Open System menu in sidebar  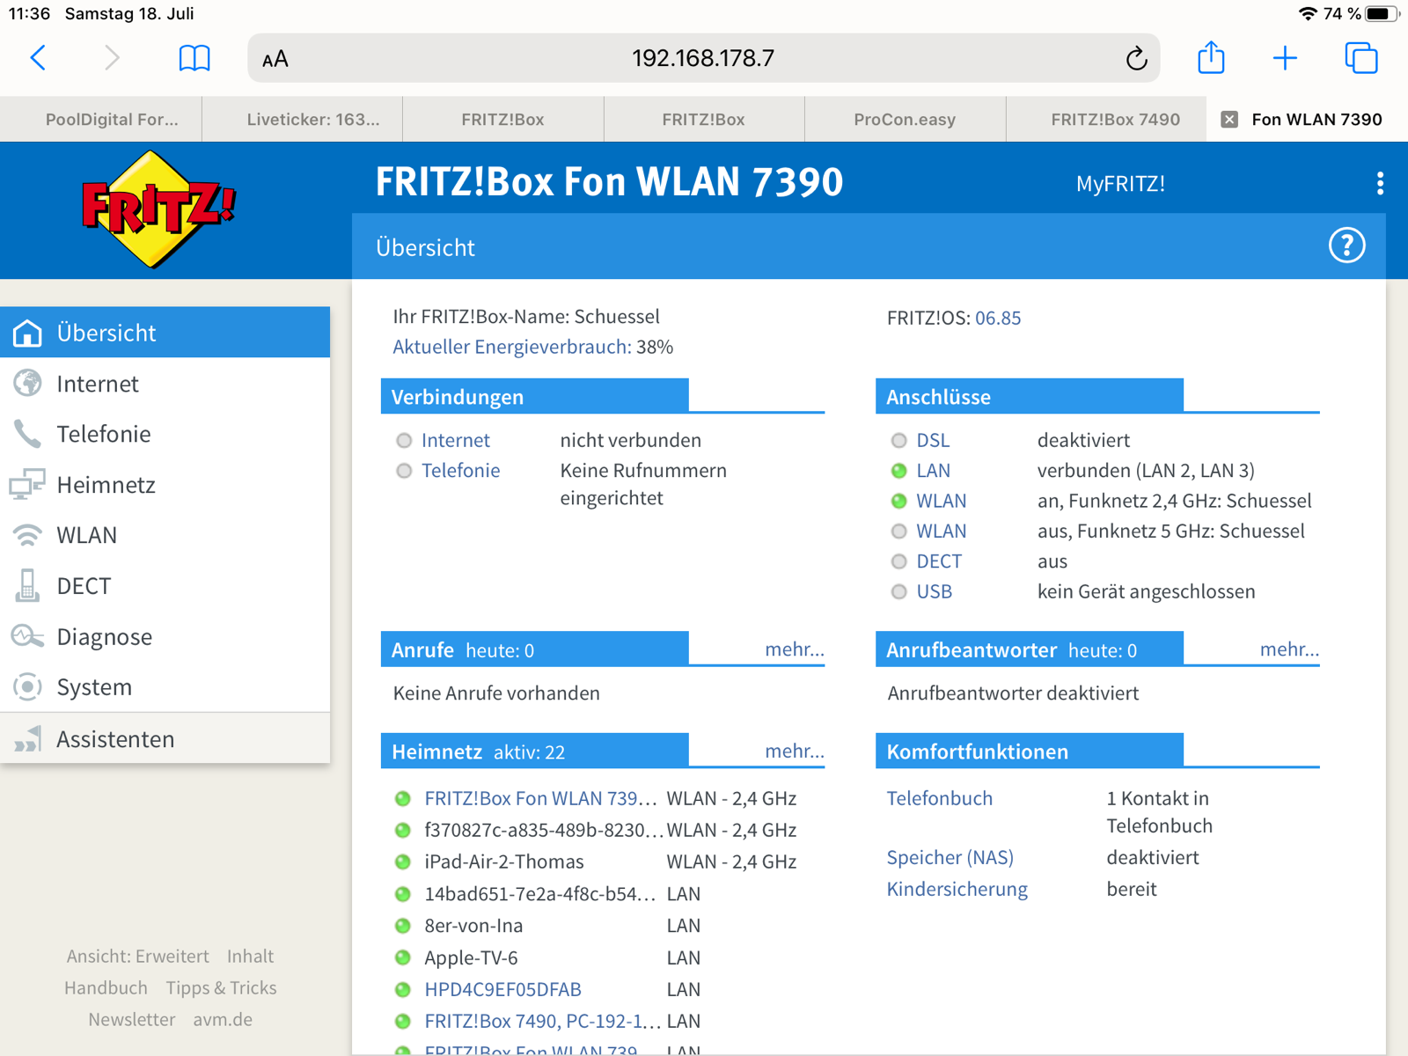pyautogui.click(x=165, y=686)
